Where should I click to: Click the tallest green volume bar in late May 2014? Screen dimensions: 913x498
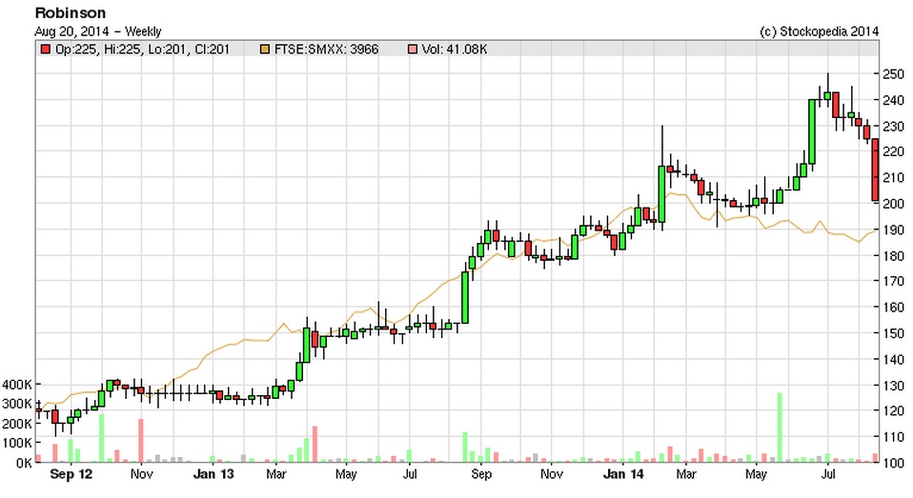click(x=780, y=428)
